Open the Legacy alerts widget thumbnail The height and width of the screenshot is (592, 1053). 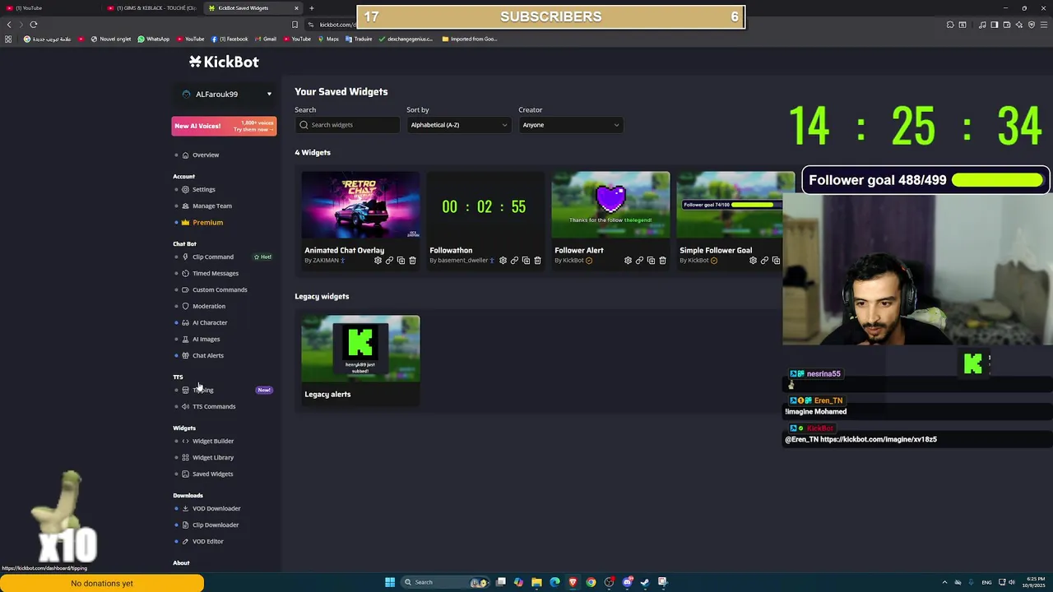tap(360, 349)
